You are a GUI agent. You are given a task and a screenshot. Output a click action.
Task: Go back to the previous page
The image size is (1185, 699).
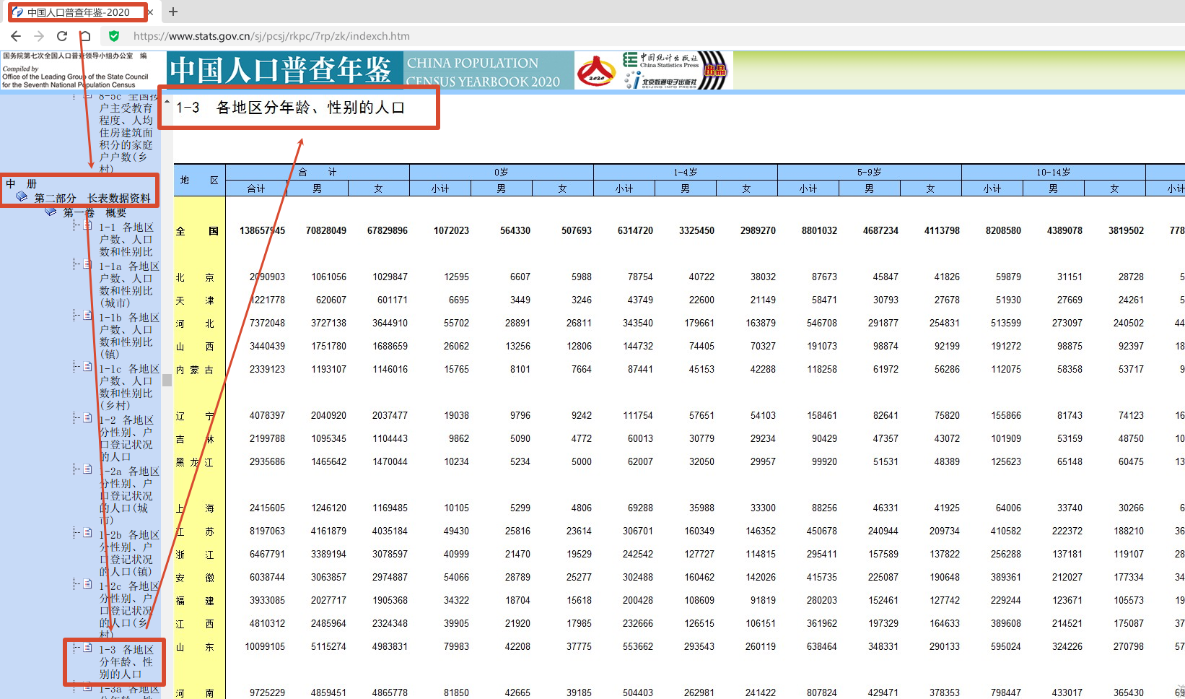tap(16, 36)
